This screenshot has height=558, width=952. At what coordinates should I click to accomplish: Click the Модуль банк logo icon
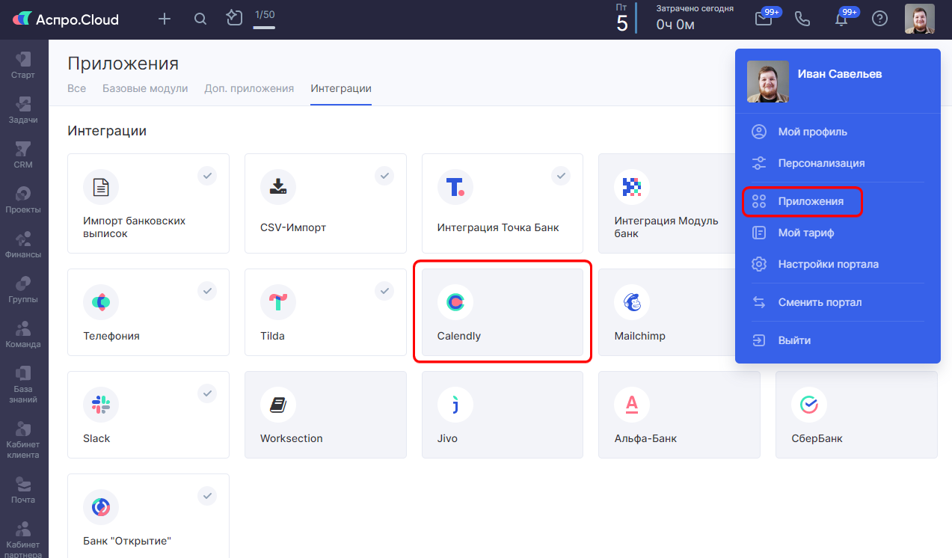(x=632, y=187)
